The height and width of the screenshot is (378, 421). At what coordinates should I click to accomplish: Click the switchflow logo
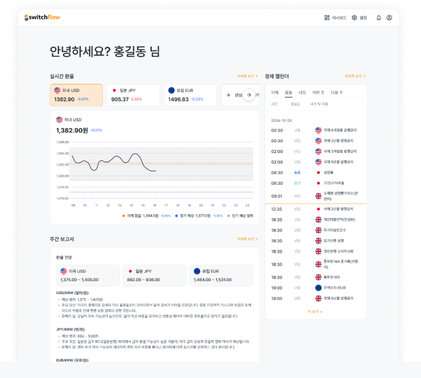click(x=42, y=18)
